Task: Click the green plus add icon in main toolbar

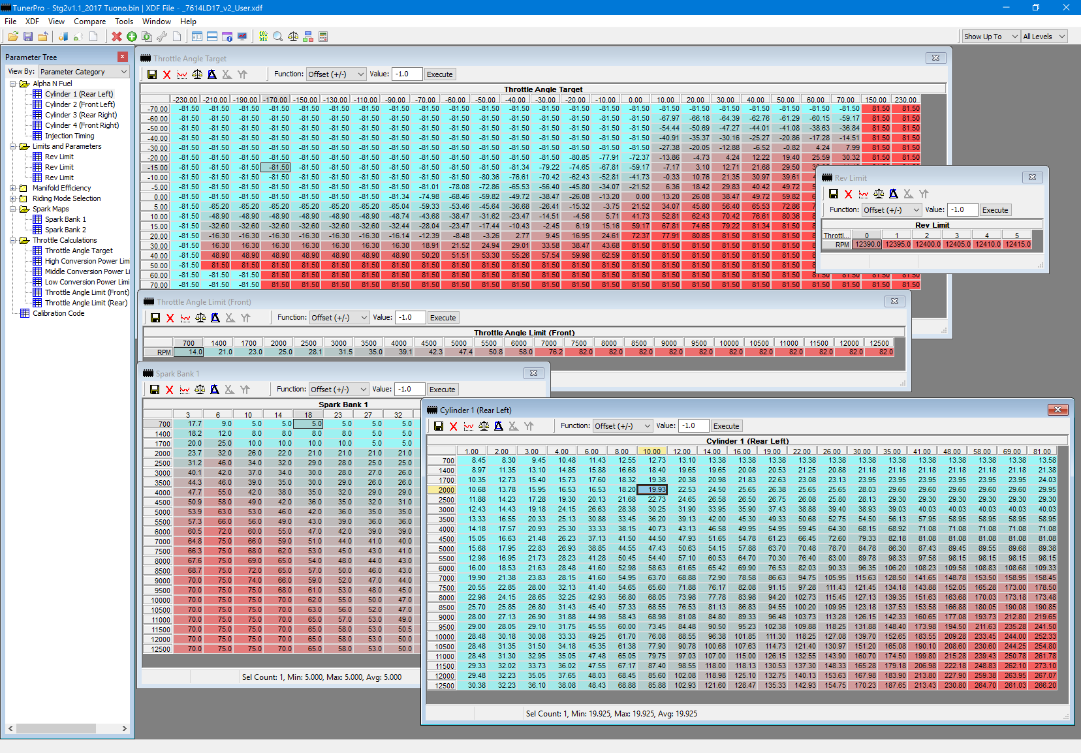Action: (x=132, y=37)
